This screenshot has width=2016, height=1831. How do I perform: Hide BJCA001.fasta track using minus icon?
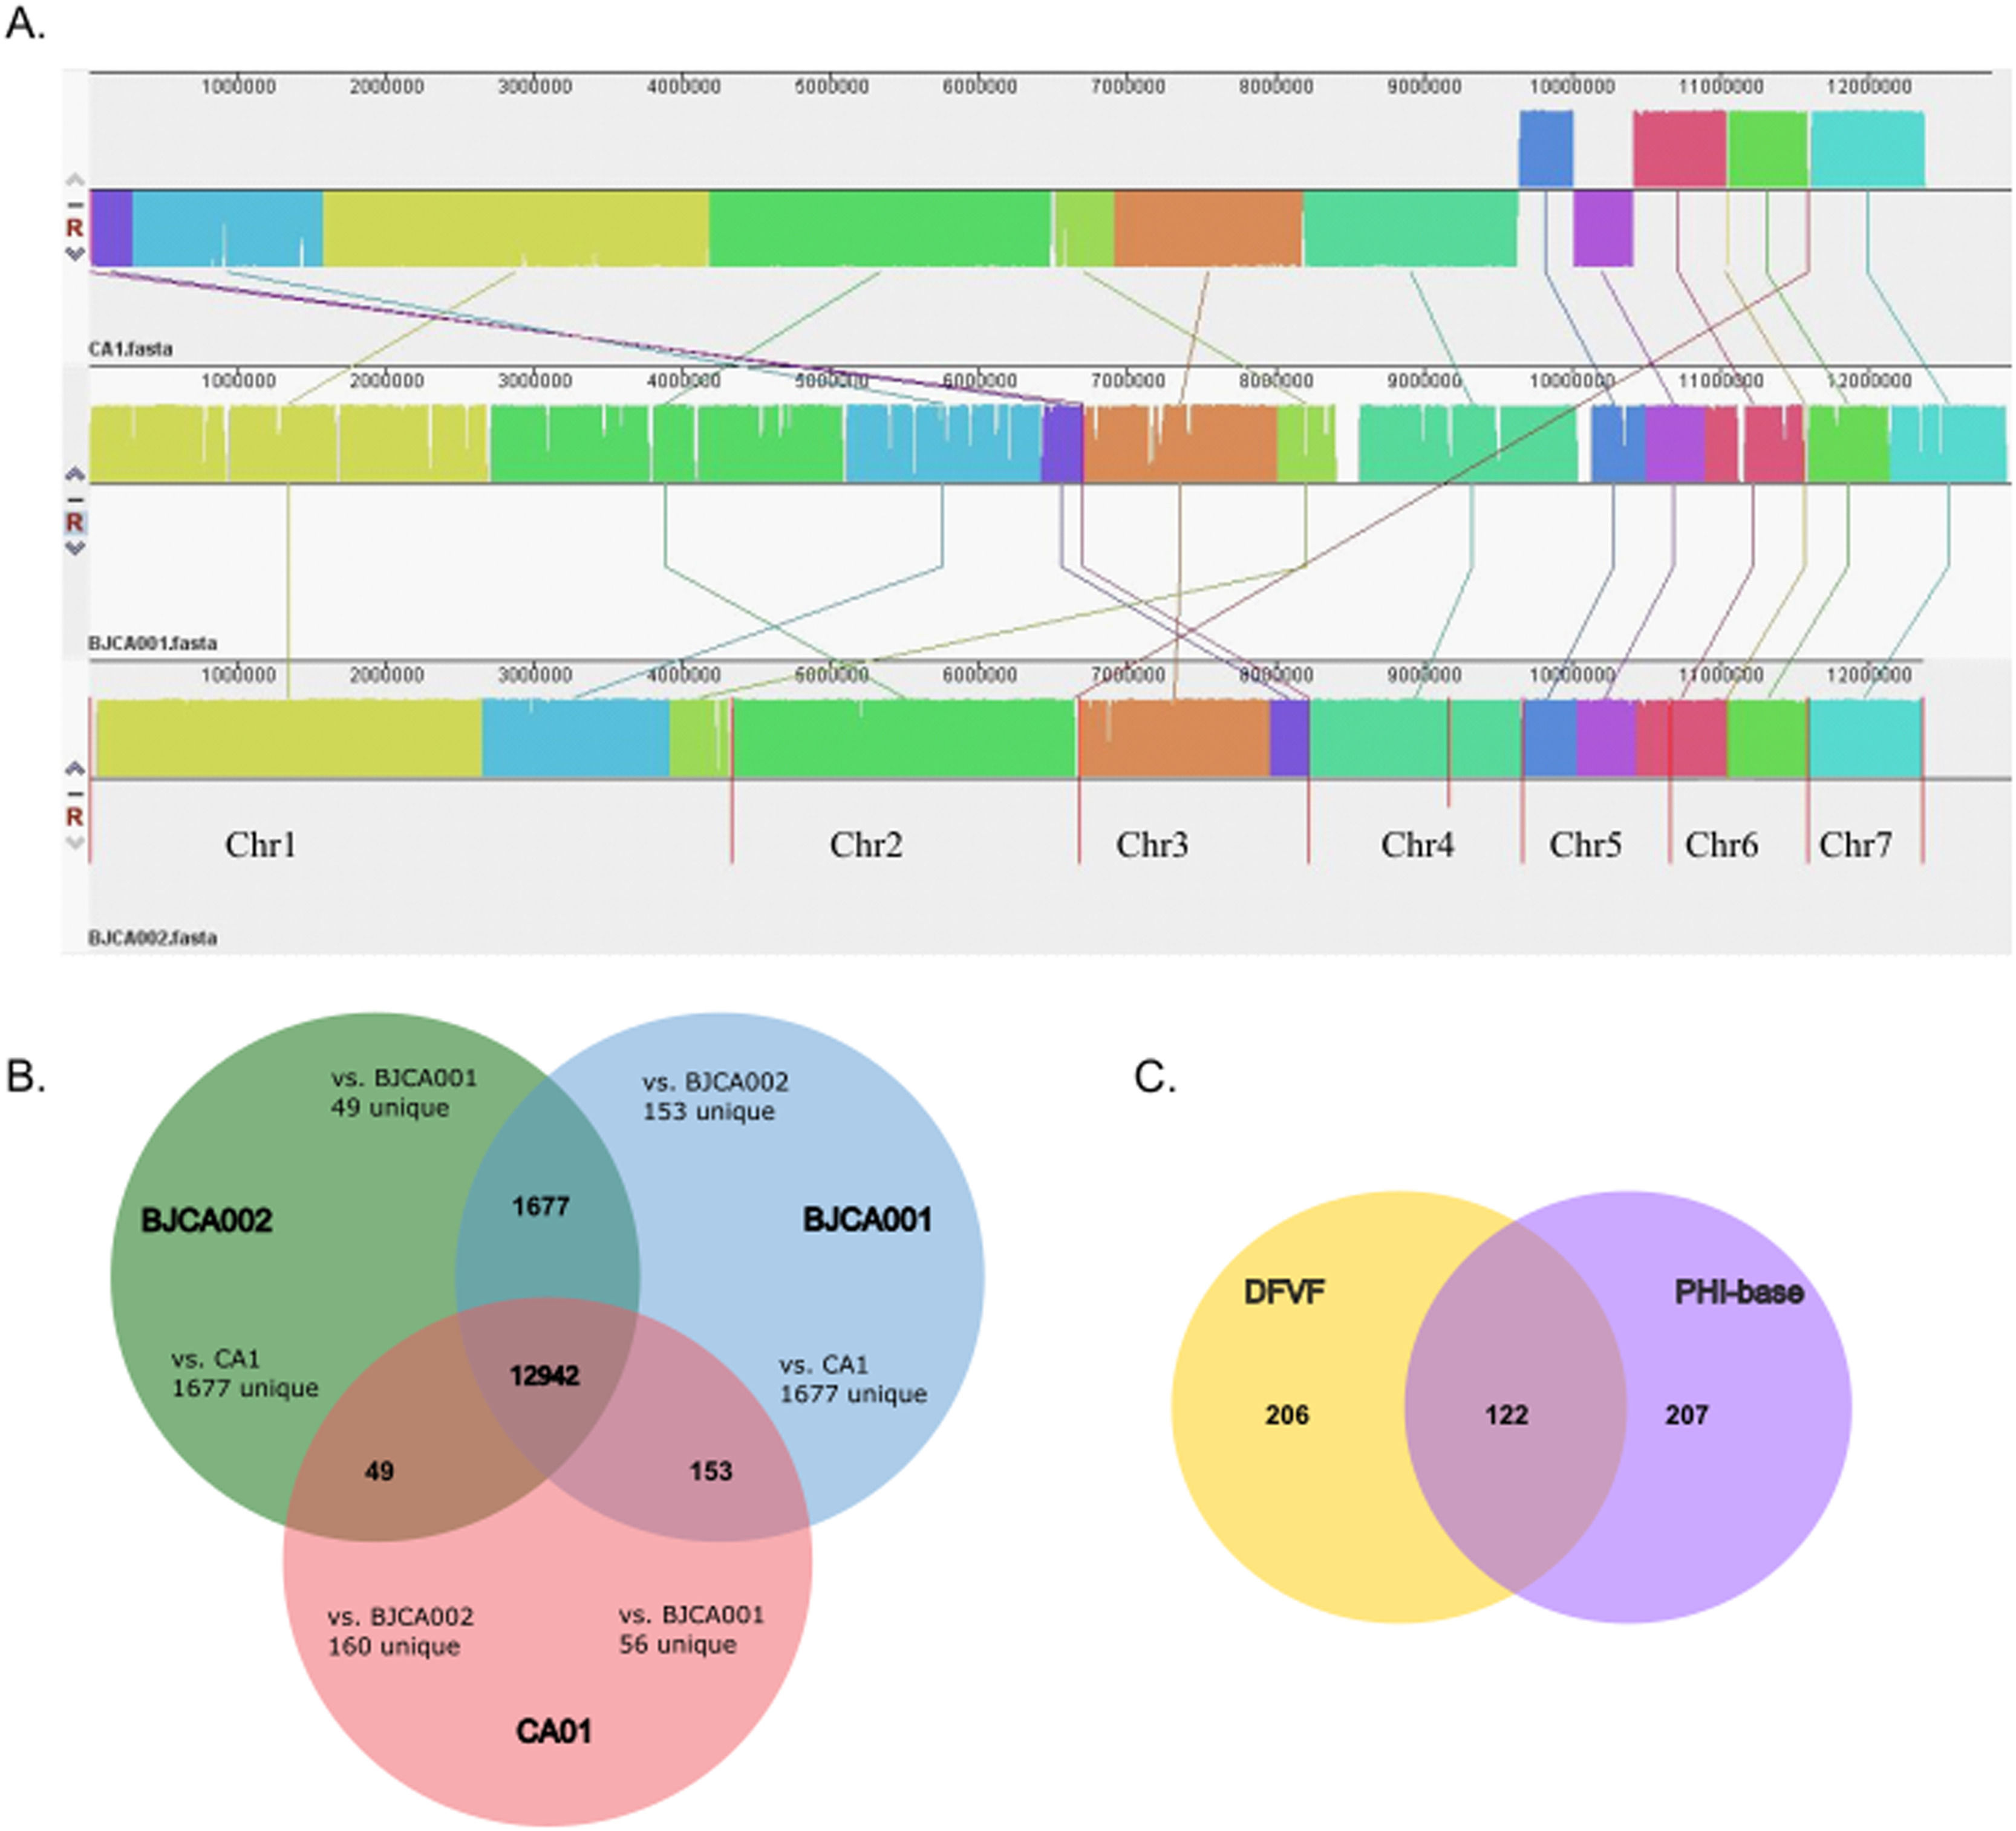(x=75, y=499)
